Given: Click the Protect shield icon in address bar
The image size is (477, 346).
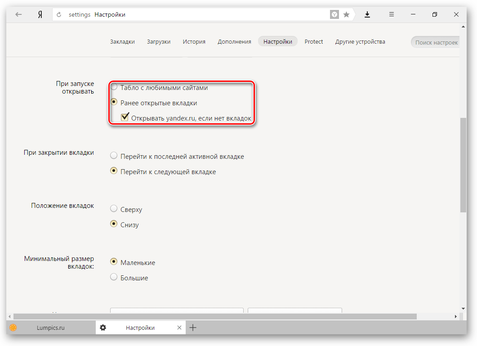Looking at the screenshot, I should click(334, 14).
